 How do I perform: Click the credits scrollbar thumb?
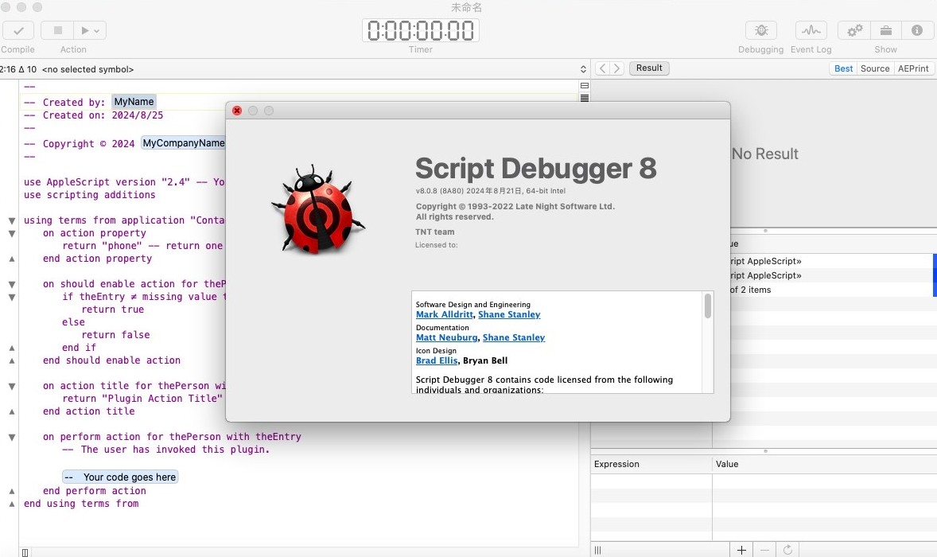(x=708, y=306)
